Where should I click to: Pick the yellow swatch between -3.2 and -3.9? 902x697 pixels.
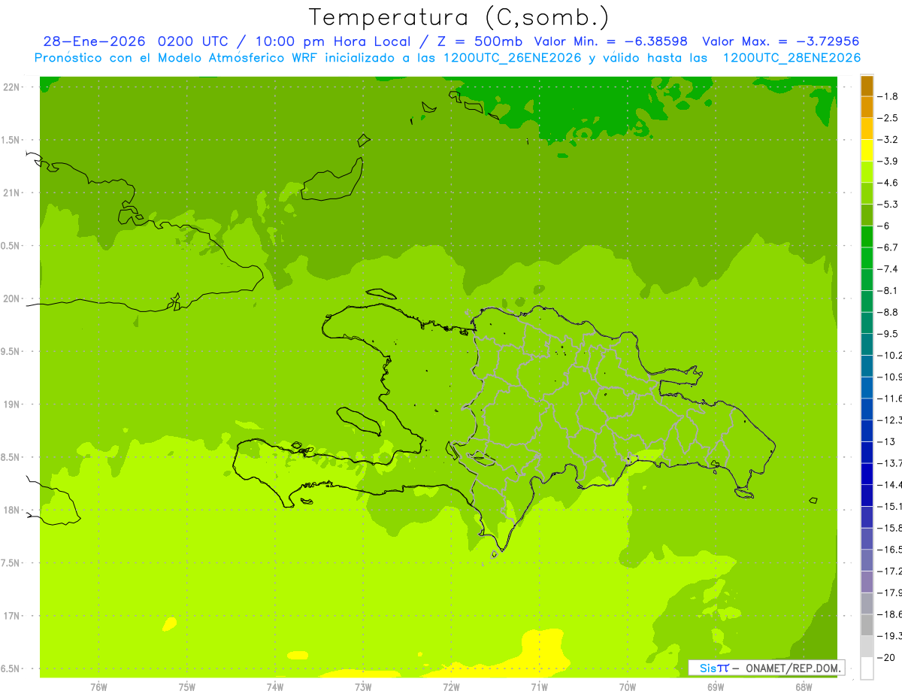867,150
